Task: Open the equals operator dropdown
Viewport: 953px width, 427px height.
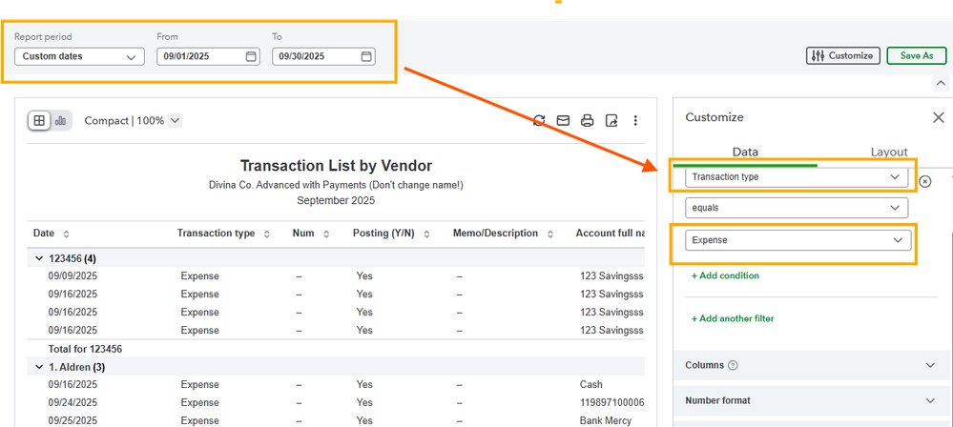Action: pos(797,208)
